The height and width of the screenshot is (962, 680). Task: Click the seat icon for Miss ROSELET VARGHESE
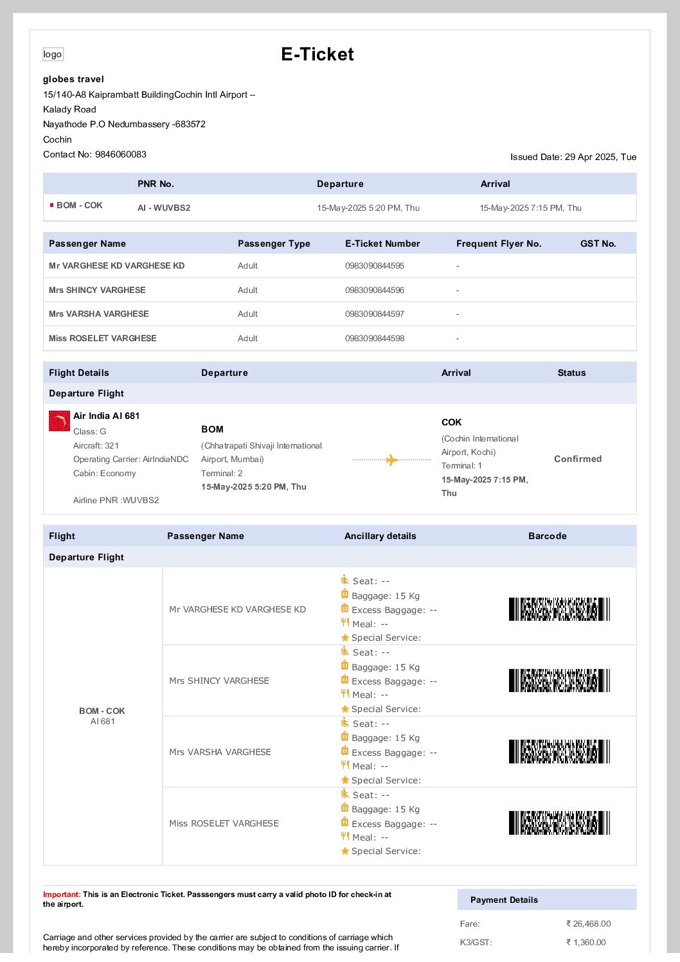[x=345, y=794]
